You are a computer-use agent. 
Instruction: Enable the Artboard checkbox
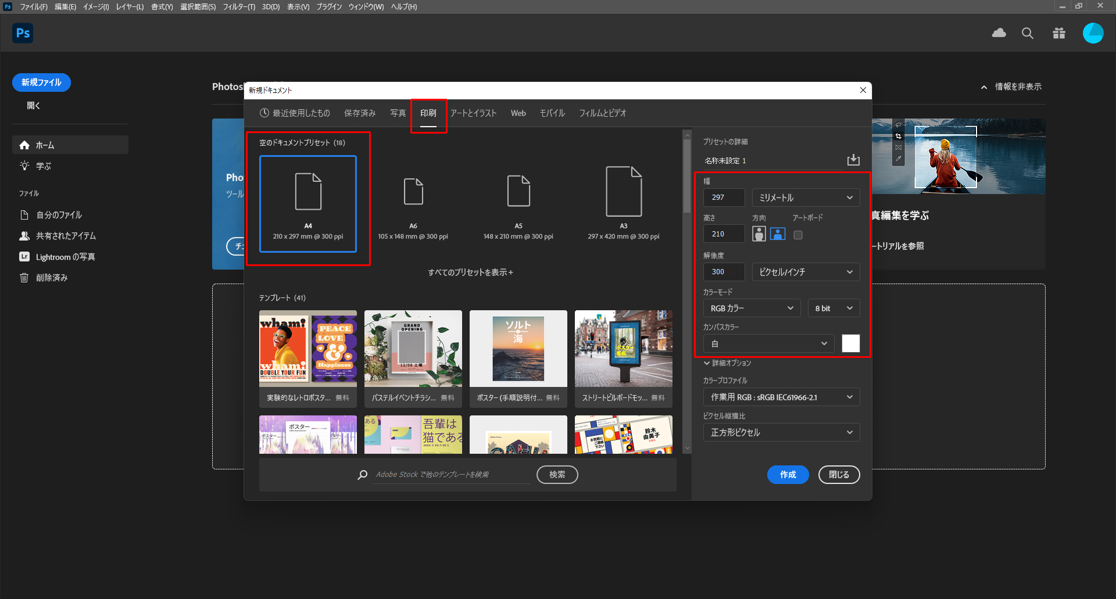(x=798, y=235)
